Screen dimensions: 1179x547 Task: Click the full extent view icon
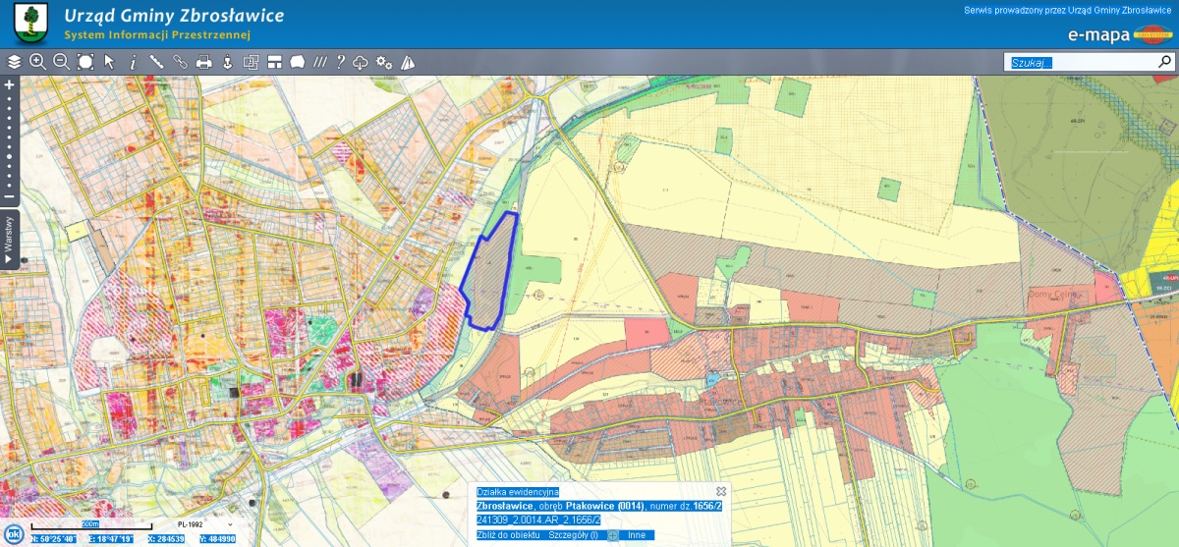pos(85,62)
